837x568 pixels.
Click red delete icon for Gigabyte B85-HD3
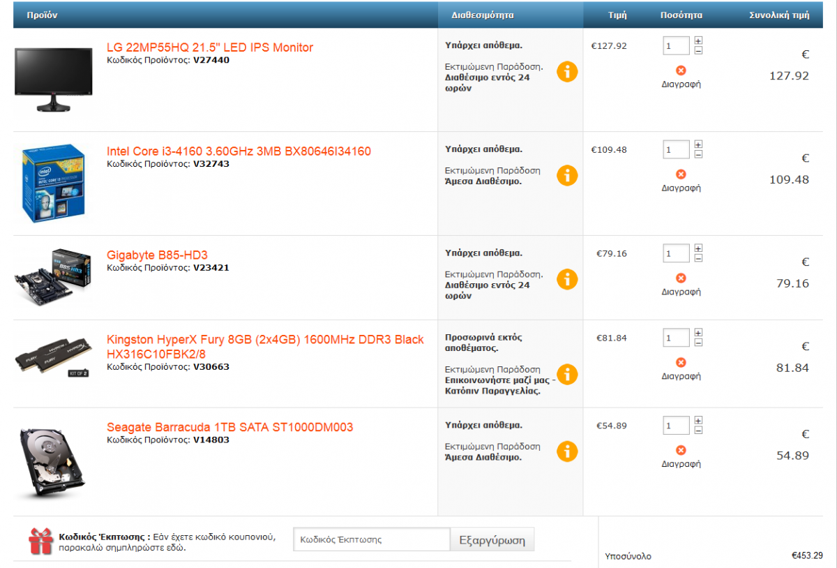[681, 278]
